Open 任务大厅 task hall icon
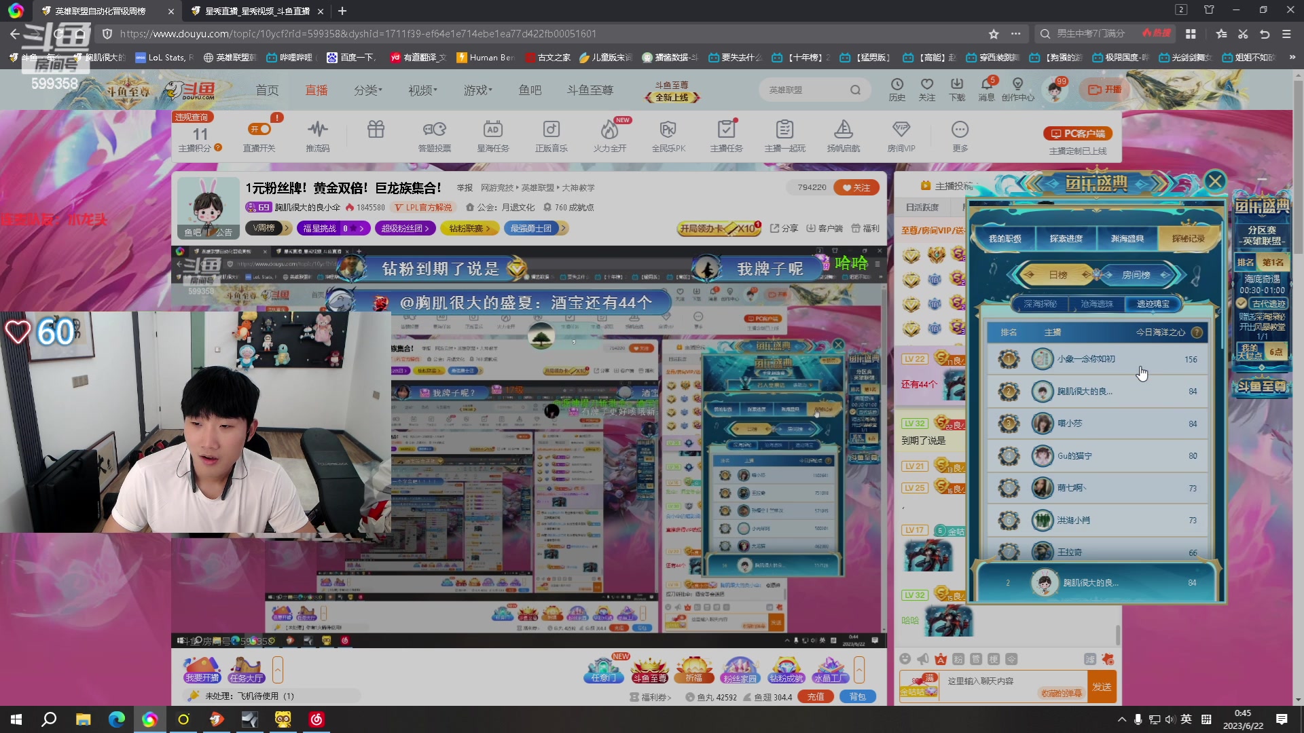This screenshot has height=733, width=1304. (246, 670)
